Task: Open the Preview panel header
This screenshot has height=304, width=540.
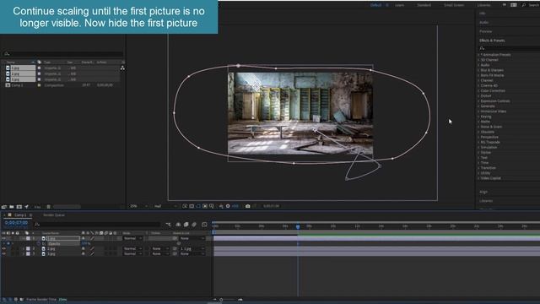Action: 486,31
